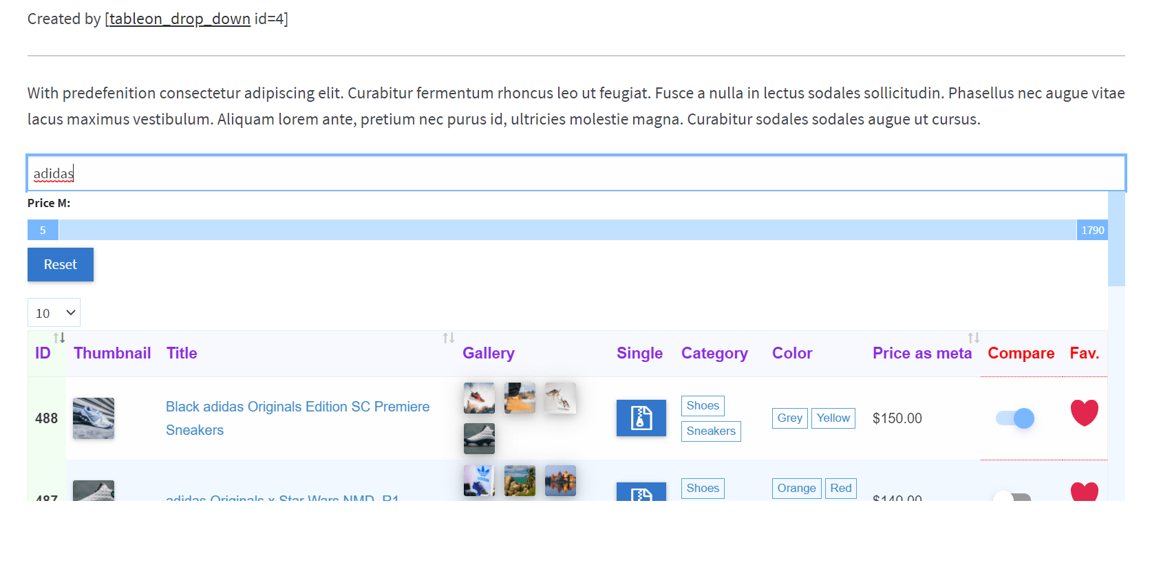Open the castle lake gallery image in row 487
The width and height of the screenshot is (1161, 567).
click(x=560, y=481)
